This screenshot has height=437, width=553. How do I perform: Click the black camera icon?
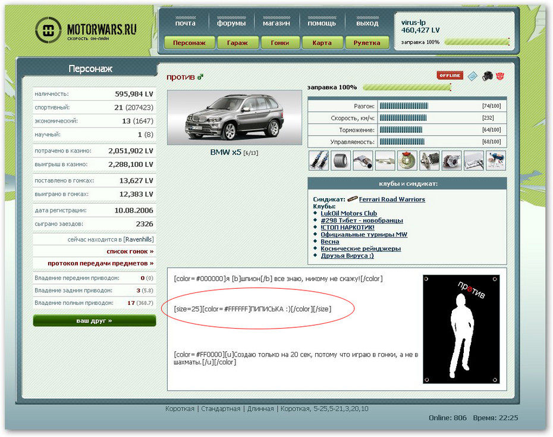click(488, 76)
